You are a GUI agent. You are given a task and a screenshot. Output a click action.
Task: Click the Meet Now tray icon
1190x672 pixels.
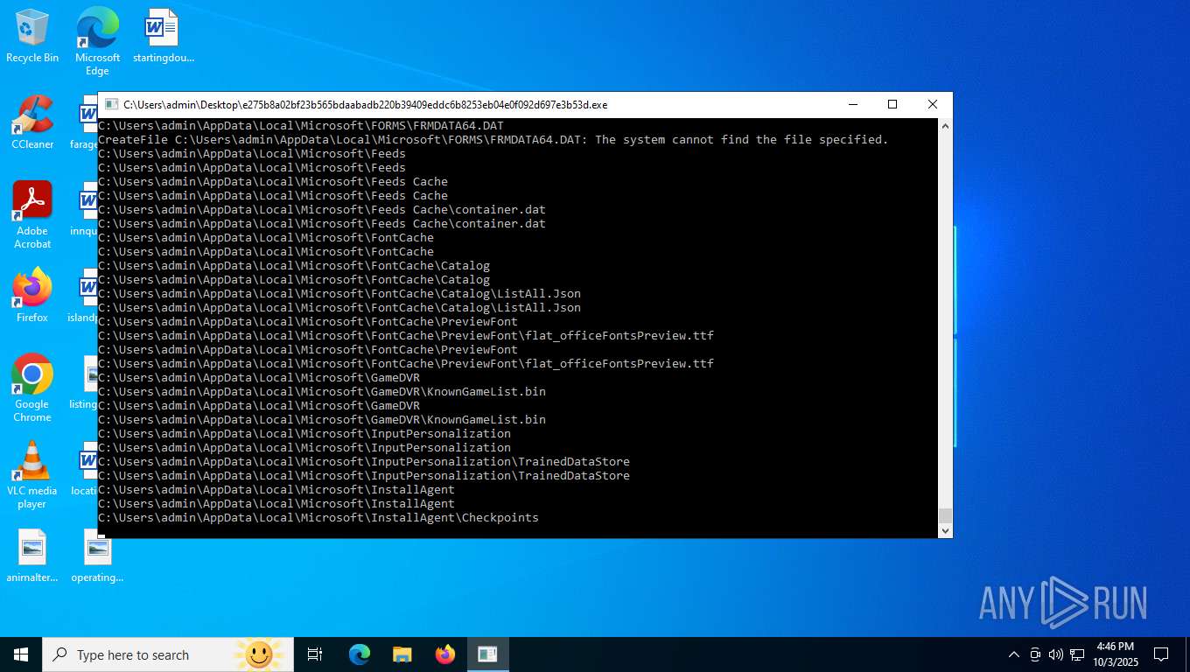pos(1035,654)
